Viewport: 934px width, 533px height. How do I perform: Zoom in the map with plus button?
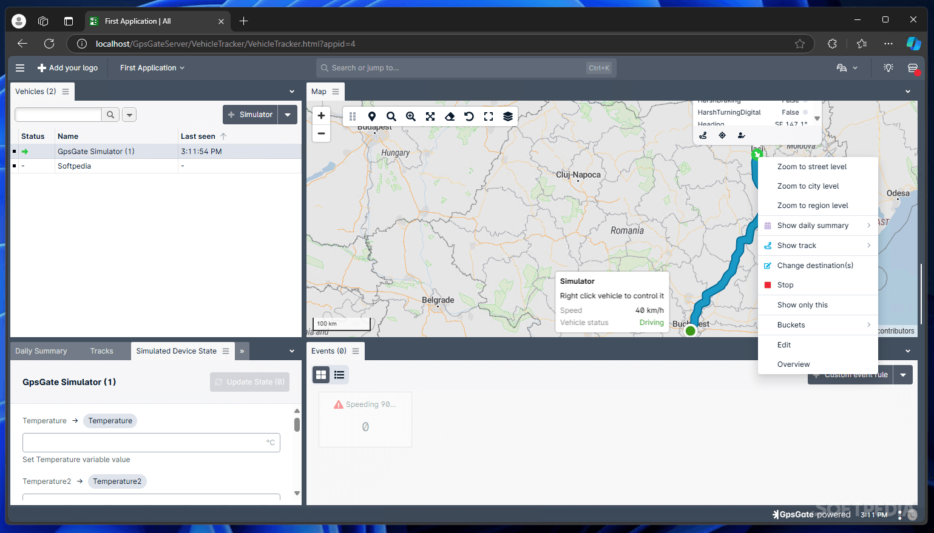pos(322,116)
